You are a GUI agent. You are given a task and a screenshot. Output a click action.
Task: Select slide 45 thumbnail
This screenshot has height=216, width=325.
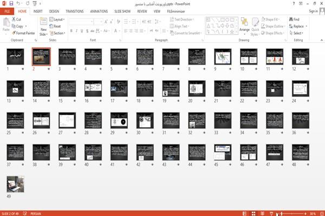click(x=223, y=152)
